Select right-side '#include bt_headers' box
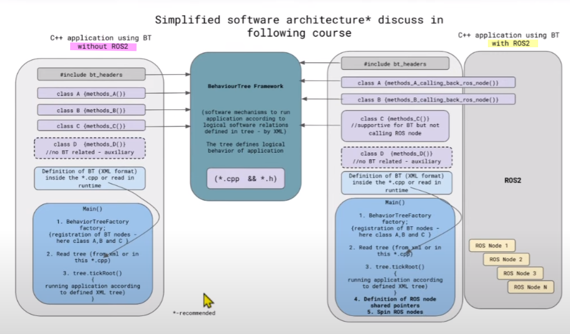 395,64
